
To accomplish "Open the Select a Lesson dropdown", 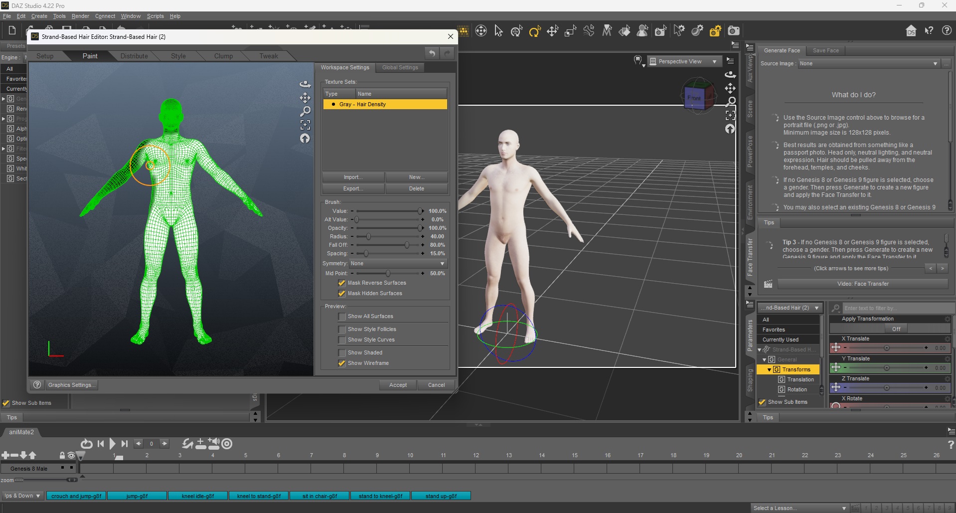I will [800, 508].
